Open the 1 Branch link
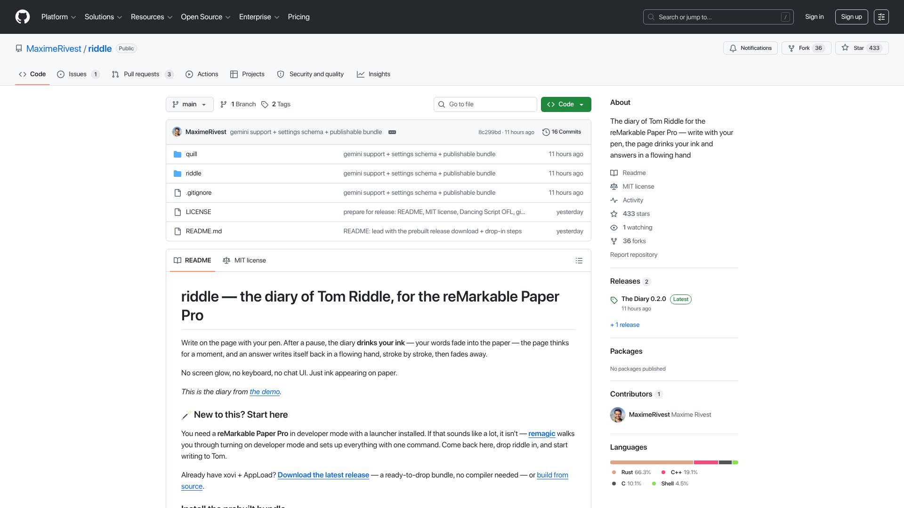 [x=238, y=104]
